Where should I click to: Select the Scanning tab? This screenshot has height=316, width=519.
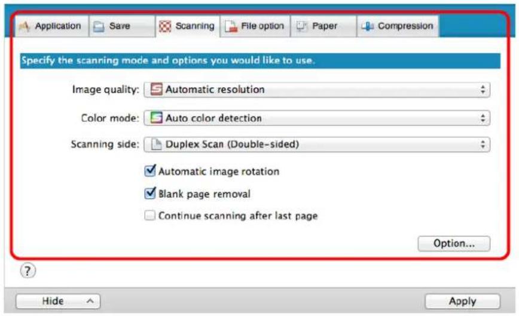(x=187, y=26)
